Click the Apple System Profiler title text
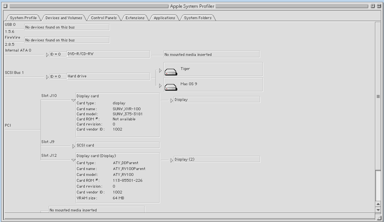The image size is (384, 222). (x=192, y=6)
